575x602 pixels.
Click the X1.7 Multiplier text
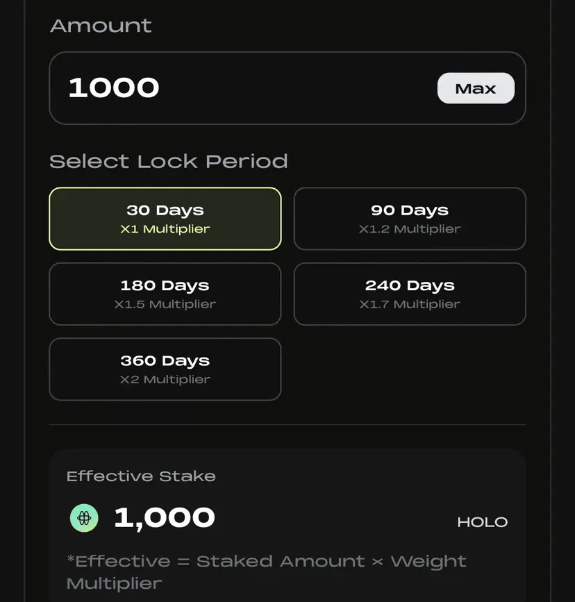[410, 304]
